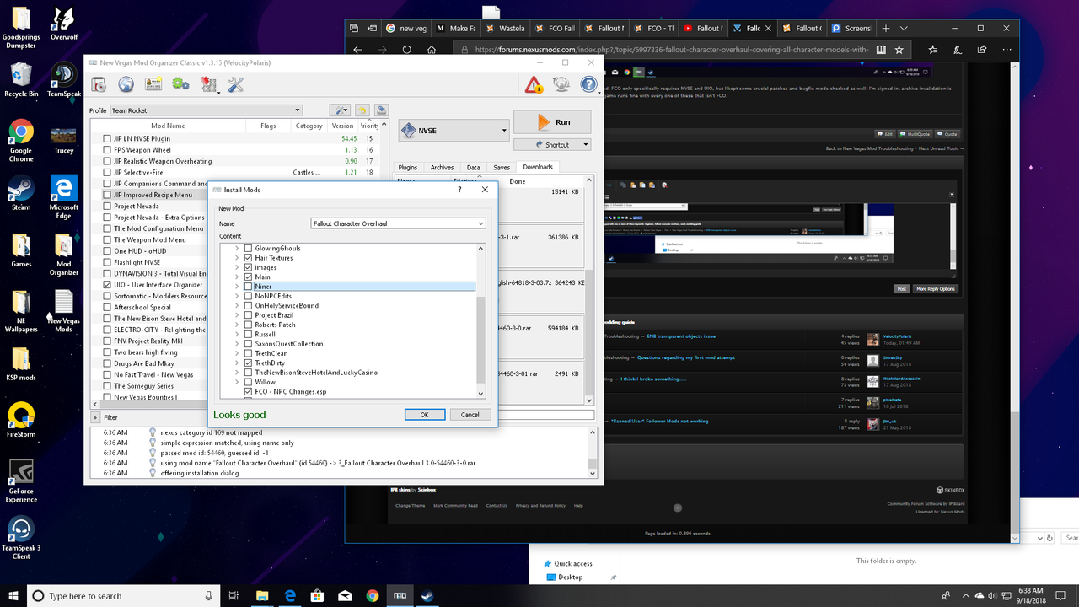Click Cancel in Install Mods dialog

(470, 415)
